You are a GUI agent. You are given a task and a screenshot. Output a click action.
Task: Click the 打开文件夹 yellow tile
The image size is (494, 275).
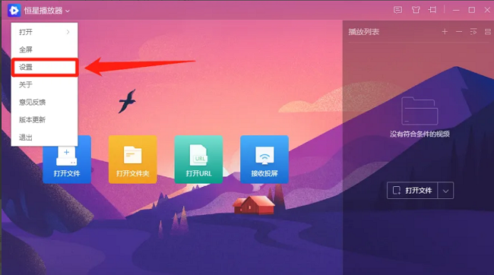tap(133, 160)
